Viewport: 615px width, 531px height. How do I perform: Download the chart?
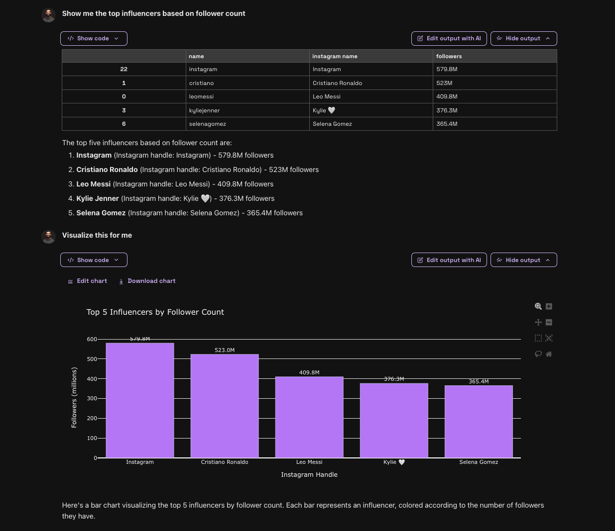pyautogui.click(x=147, y=281)
